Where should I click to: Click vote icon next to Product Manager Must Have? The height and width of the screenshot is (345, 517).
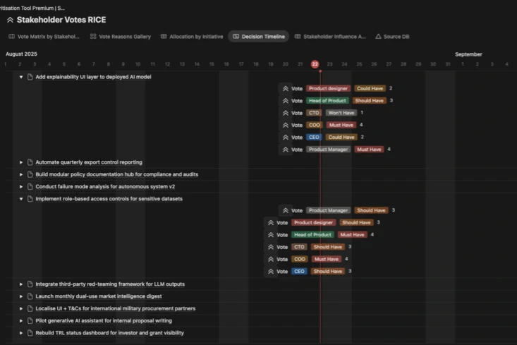(x=285, y=150)
